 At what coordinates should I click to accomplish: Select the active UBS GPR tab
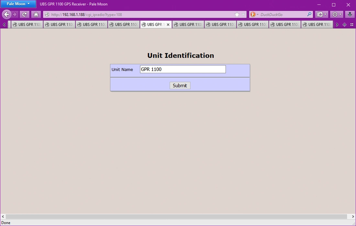(x=156, y=25)
